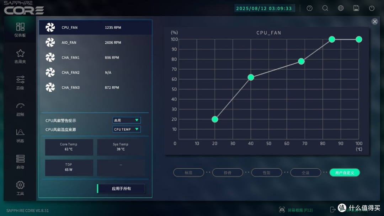Select the Full Speed (全速) fan preset

(305, 172)
